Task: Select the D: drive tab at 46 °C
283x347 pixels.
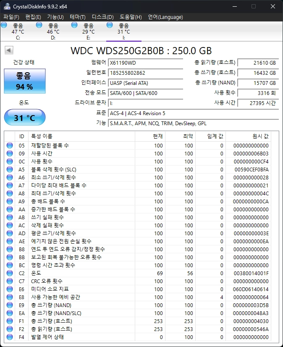Action: 53,31
